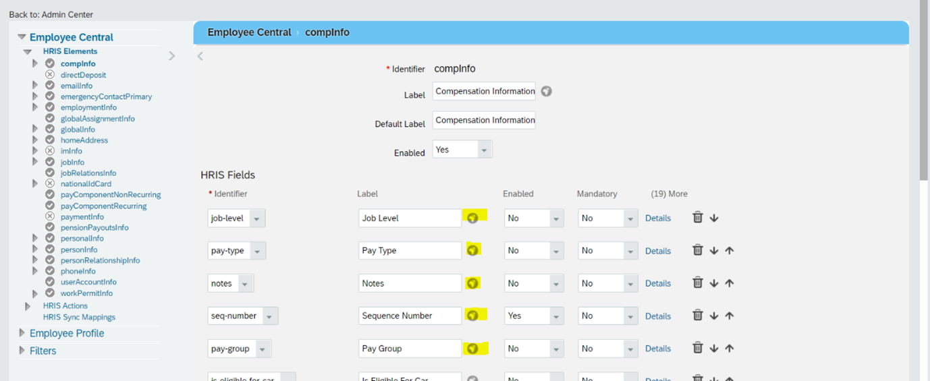Open translations globe icon for Notes label
The image size is (930, 381).
[473, 283]
